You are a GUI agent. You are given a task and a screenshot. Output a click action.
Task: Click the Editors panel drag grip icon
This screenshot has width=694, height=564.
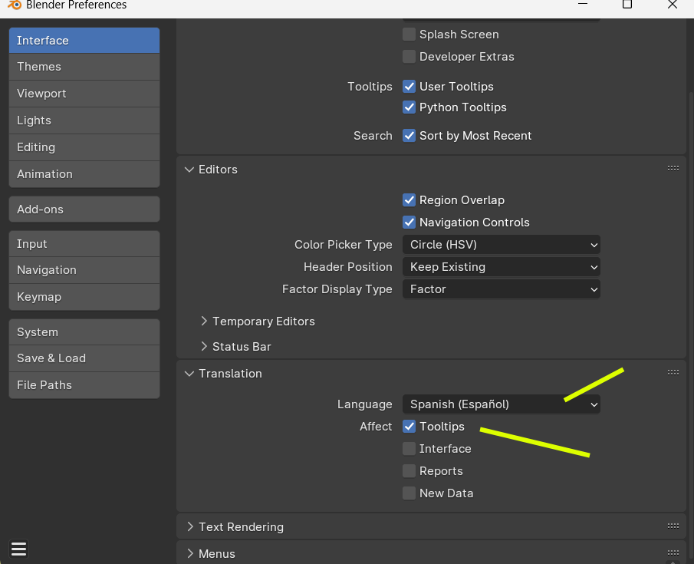[673, 168]
